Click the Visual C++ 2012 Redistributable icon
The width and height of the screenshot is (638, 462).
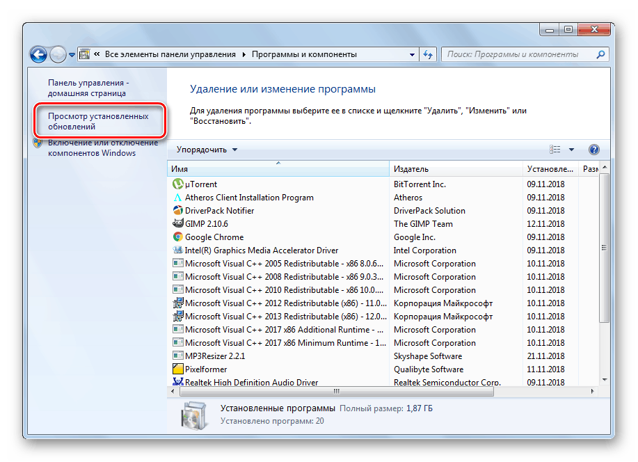(x=178, y=303)
